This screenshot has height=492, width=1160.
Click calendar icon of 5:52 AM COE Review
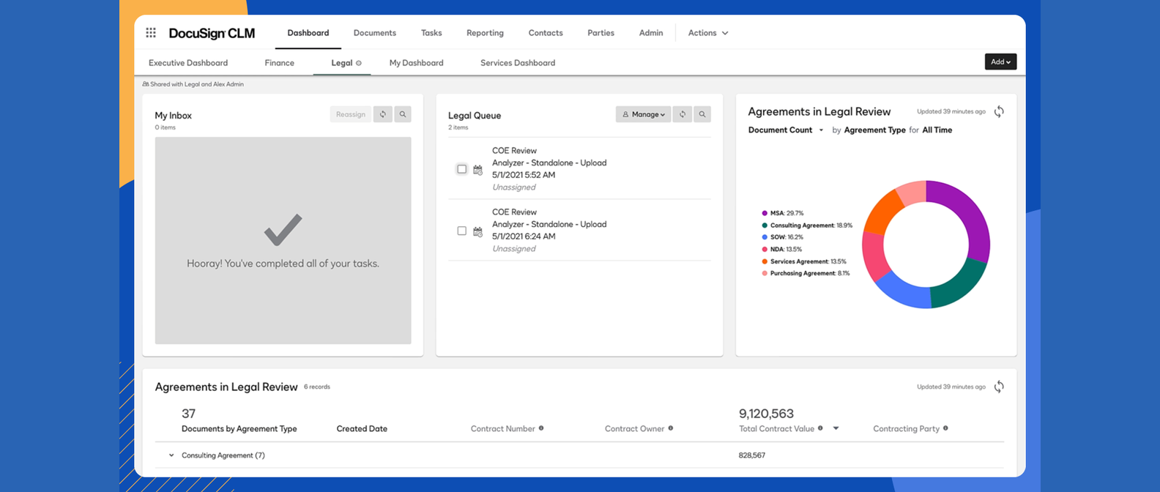pos(477,170)
